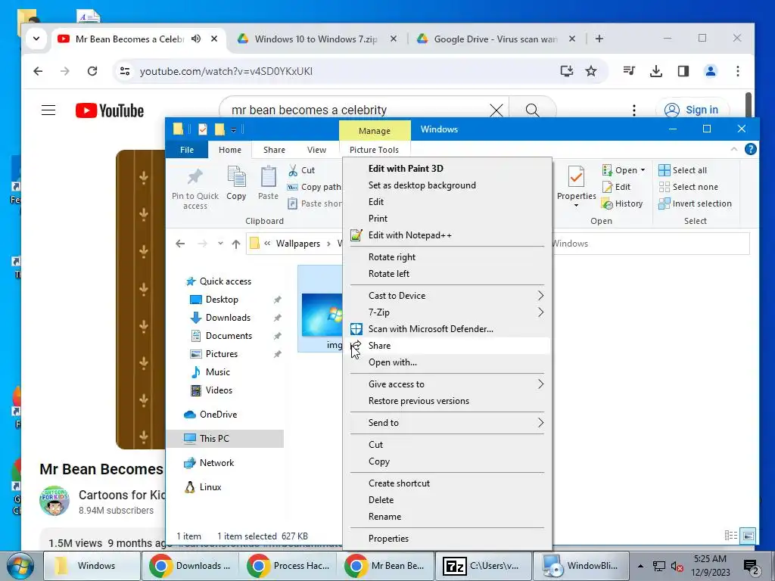This screenshot has width=775, height=581.
Task: Open the Open button dropdown arrow
Action: pos(643,170)
